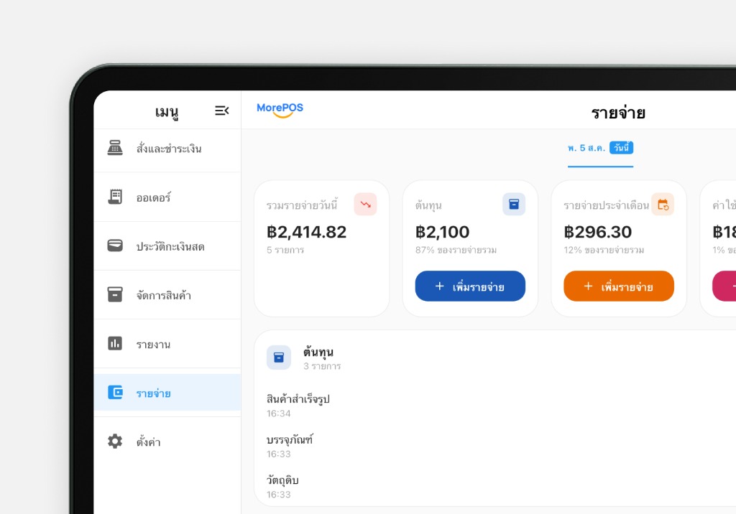
Task: Open the รายงาน menu item
Action: click(x=167, y=344)
